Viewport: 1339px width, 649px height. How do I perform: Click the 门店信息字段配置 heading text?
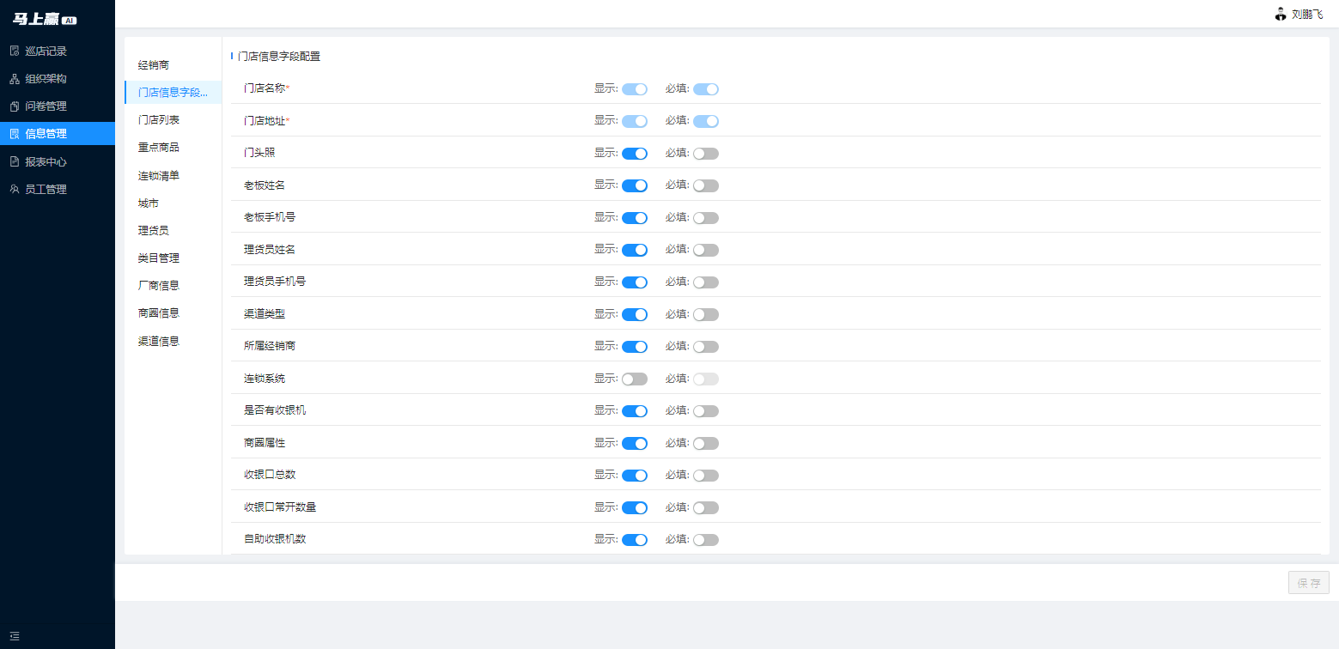[x=279, y=57]
